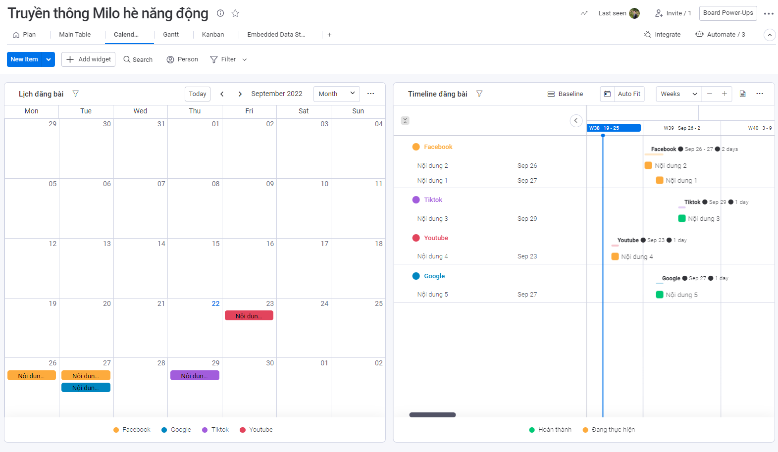Star the board as favorite

tap(235, 13)
